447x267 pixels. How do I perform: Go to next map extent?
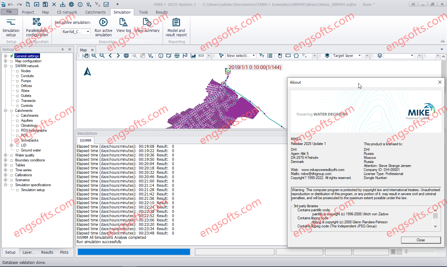(x=118, y=56)
